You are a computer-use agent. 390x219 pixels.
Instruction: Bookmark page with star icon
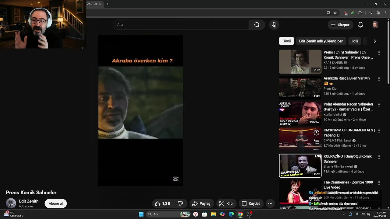point(335,13)
